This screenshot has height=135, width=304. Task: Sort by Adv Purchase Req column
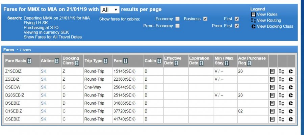pos(249,63)
